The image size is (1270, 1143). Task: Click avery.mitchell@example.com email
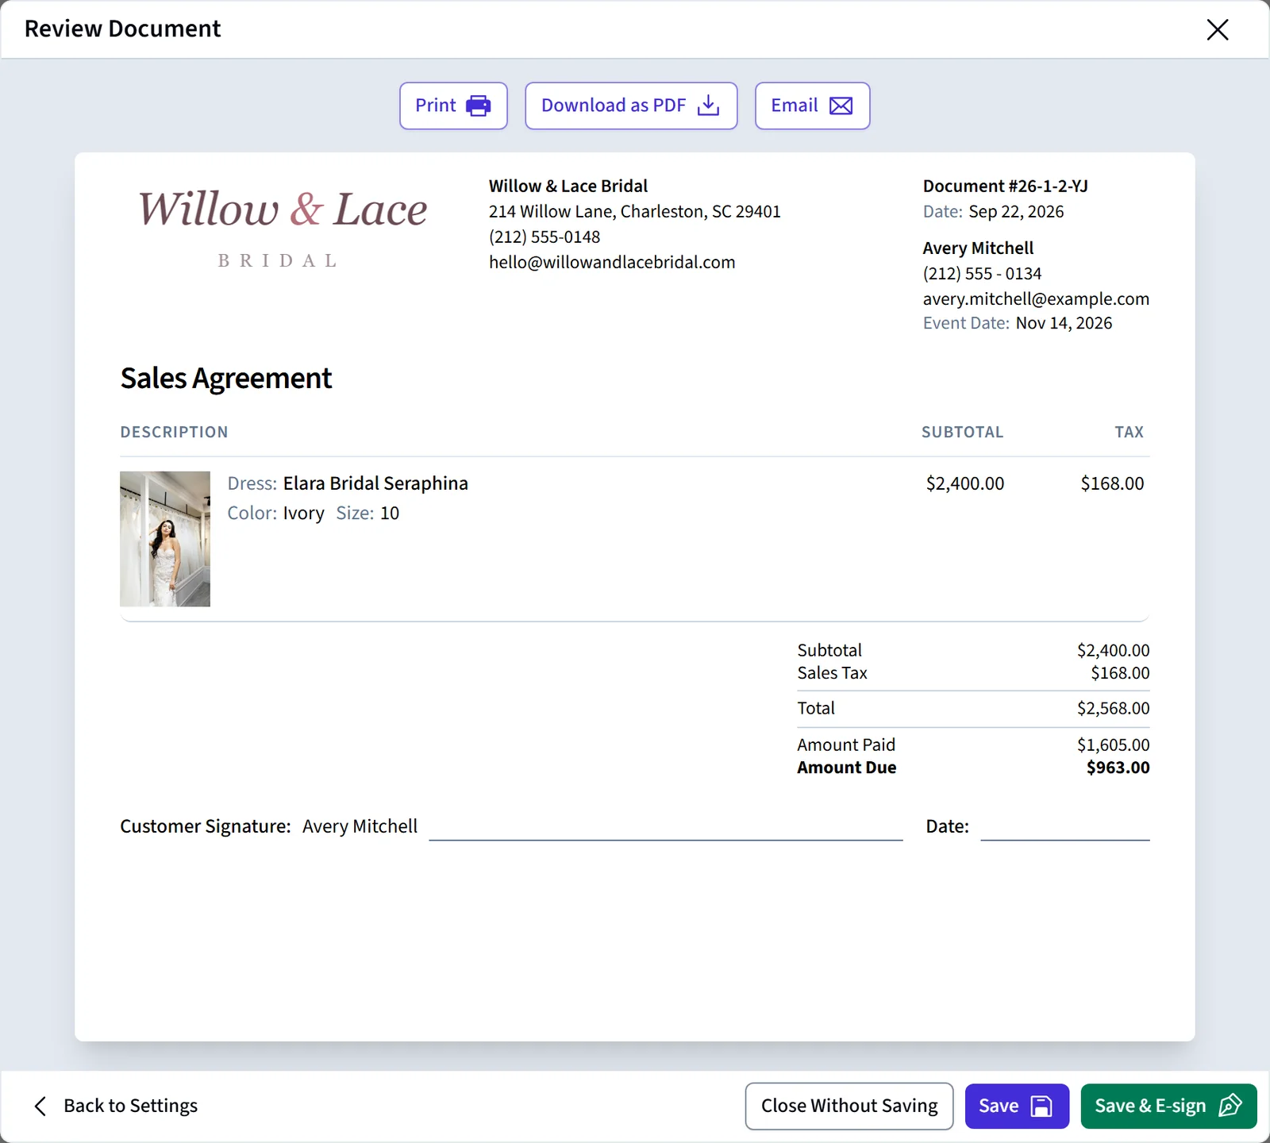click(x=1036, y=299)
